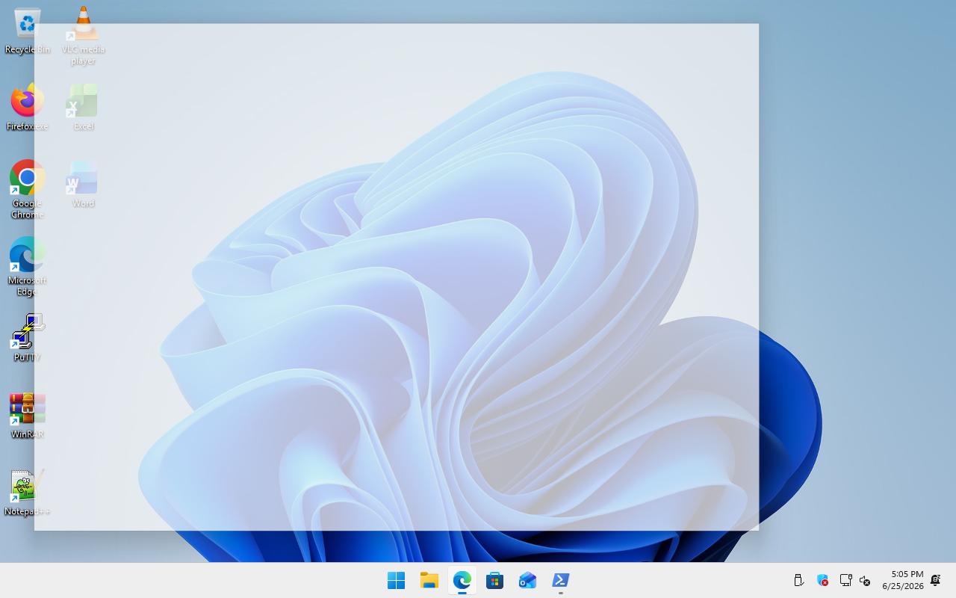This screenshot has width=956, height=598.
Task: Switch to PowerShell on the taskbar
Action: tap(561, 580)
